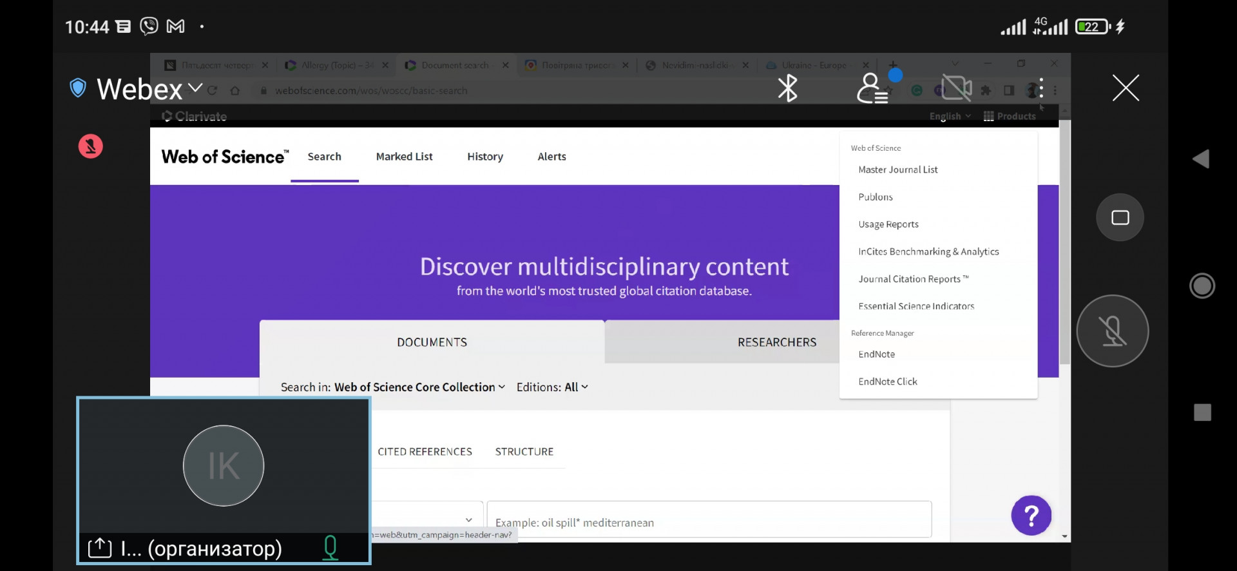Viewport: 1237px width, 571px height.
Task: Expand the Webex meeting info chevron
Action: tap(195, 88)
